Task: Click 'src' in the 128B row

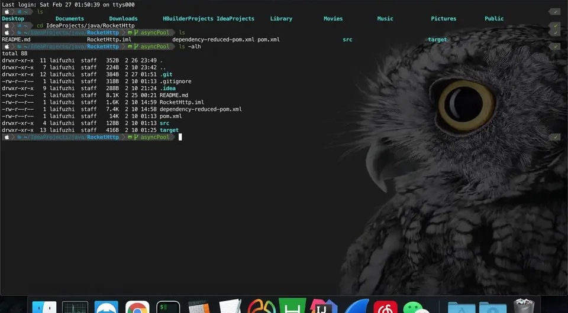Action: pos(164,123)
